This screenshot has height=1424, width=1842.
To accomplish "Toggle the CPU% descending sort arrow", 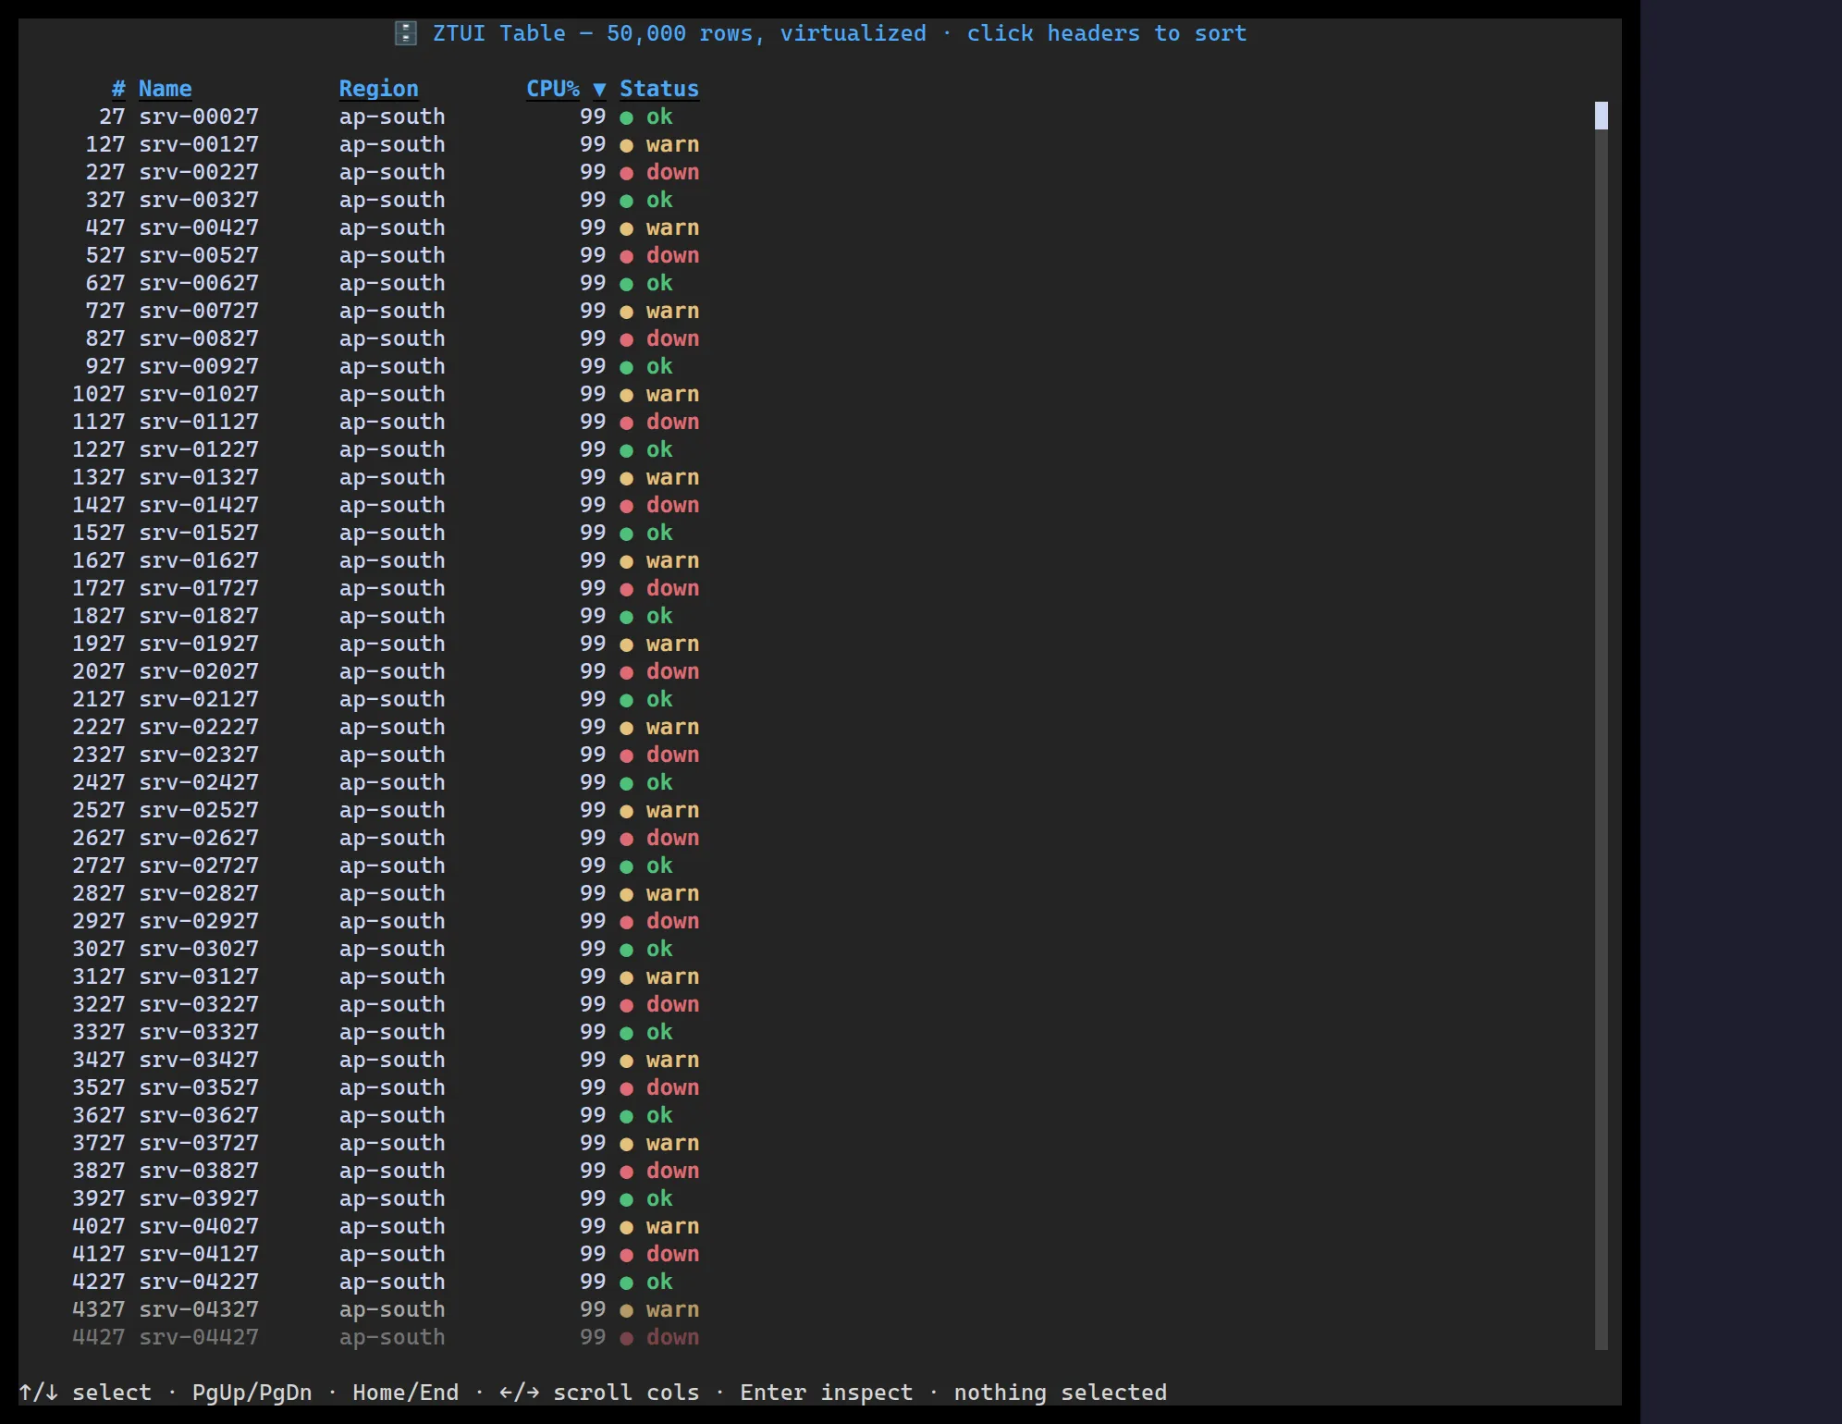I will click(x=599, y=90).
